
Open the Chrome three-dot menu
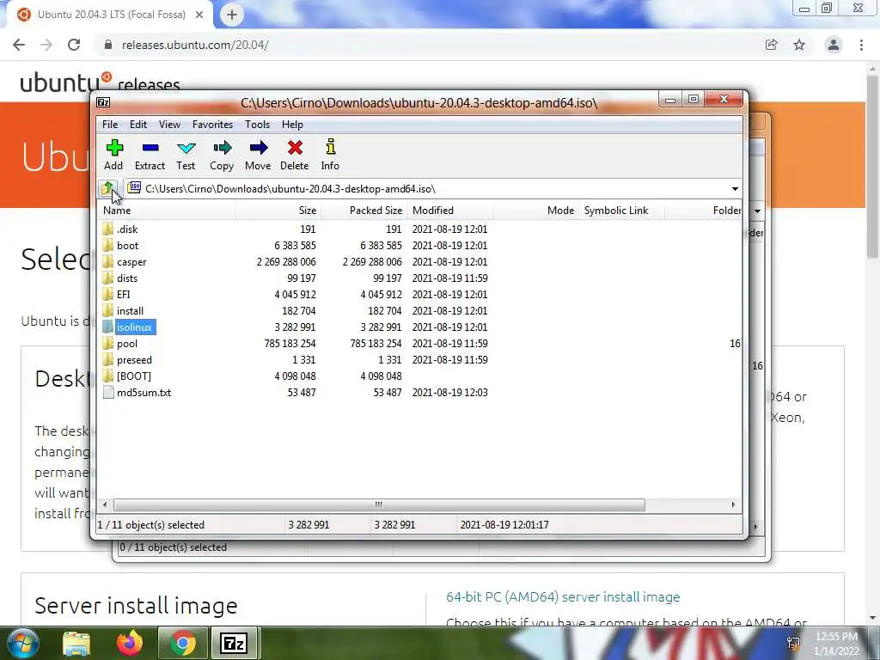pos(861,45)
